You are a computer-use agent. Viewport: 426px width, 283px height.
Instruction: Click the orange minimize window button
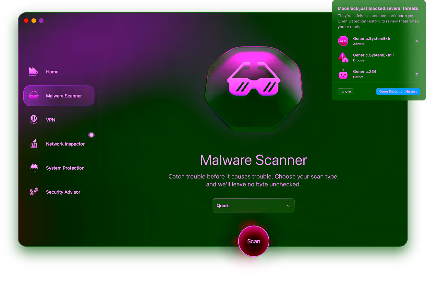(x=34, y=20)
